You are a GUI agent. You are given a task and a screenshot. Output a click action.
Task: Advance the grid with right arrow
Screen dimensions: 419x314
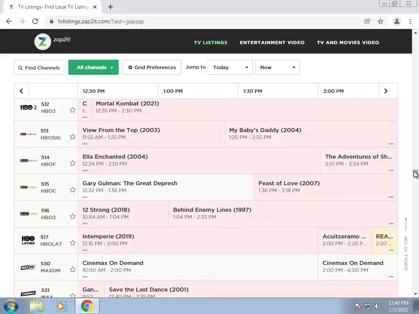pyautogui.click(x=386, y=91)
